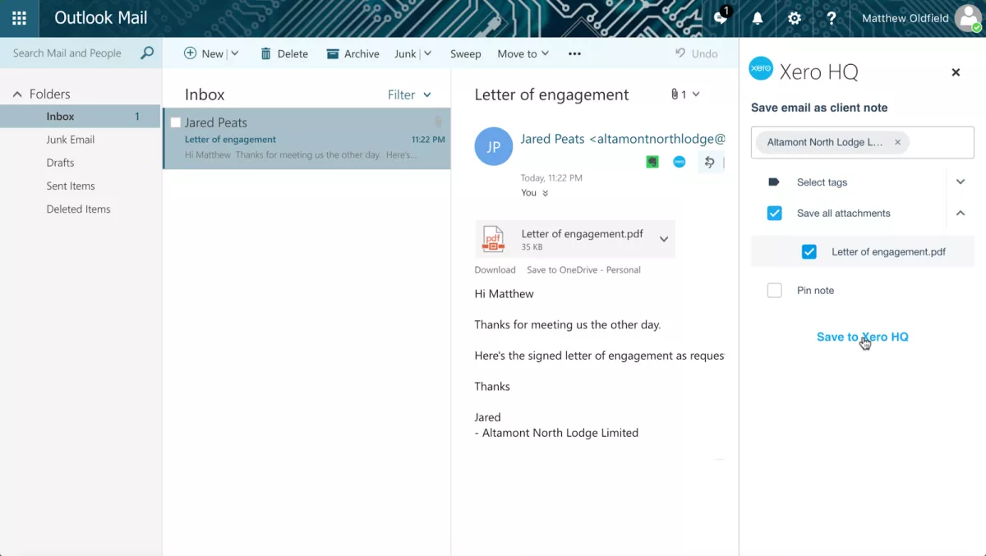This screenshot has width=986, height=556.
Task: Open the attachment options arrow for Letter of engagement.pdf
Action: click(664, 239)
